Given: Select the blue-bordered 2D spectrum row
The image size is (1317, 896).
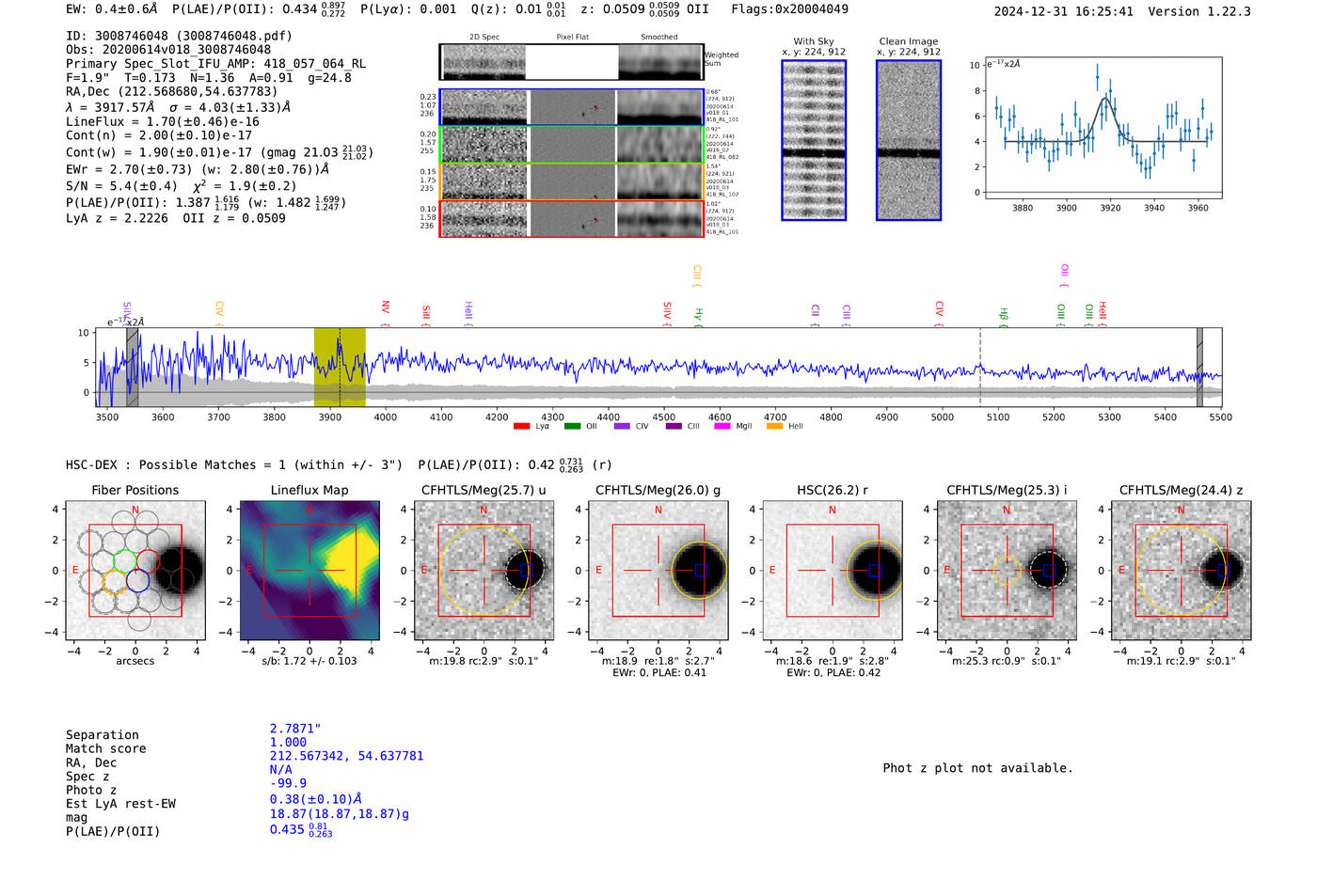Looking at the screenshot, I should pyautogui.click(x=572, y=107).
